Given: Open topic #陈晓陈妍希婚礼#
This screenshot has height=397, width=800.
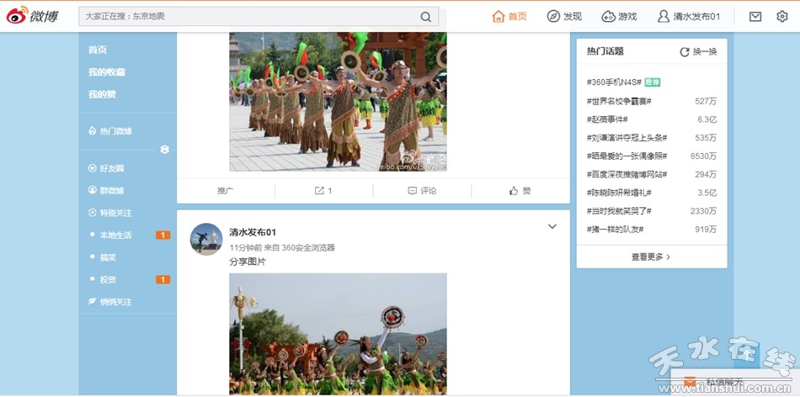Looking at the screenshot, I should 619,193.
